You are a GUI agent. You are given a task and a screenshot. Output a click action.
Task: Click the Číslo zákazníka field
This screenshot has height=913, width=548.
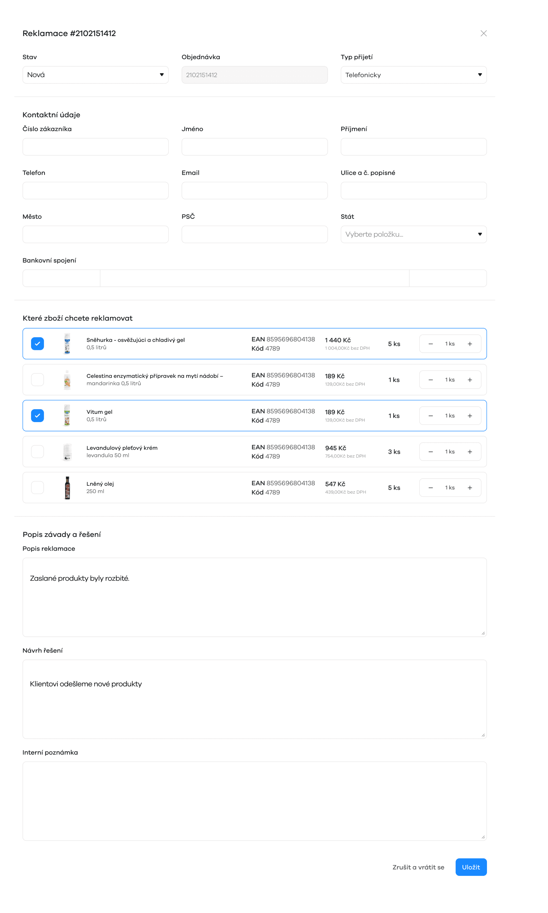95,147
